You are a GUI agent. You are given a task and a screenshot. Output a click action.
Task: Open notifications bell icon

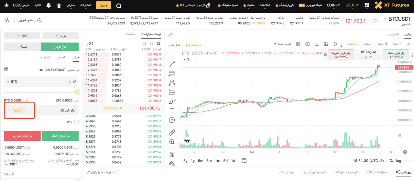[x=49, y=5]
